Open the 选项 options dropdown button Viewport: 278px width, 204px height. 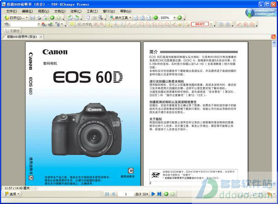[x=12, y=194]
